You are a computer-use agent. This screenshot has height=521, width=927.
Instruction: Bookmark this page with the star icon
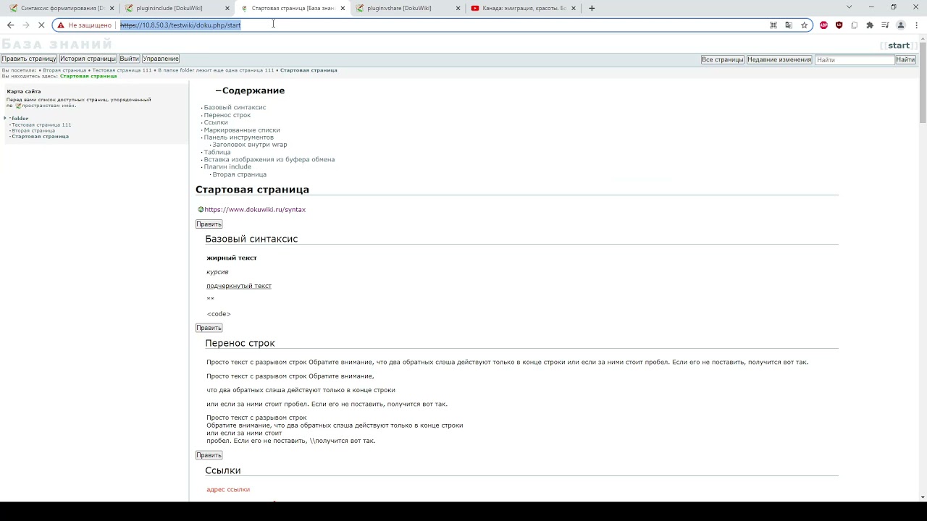pos(804,25)
